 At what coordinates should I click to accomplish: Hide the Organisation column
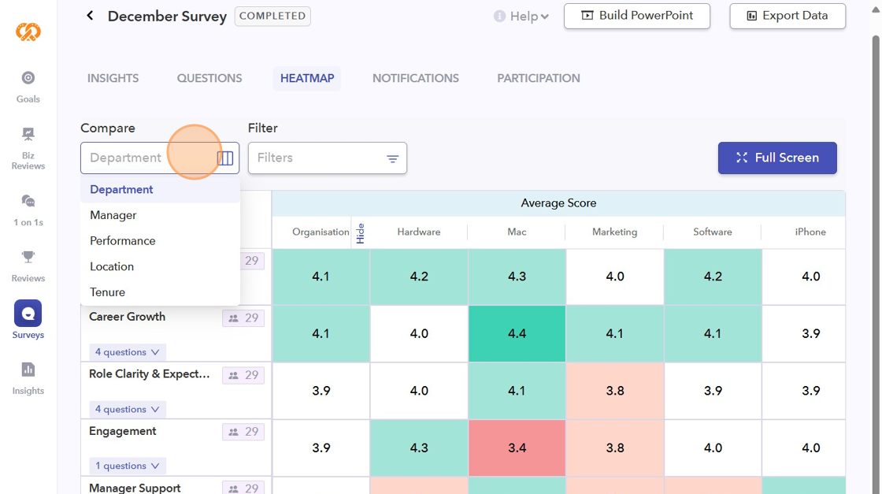tap(361, 233)
